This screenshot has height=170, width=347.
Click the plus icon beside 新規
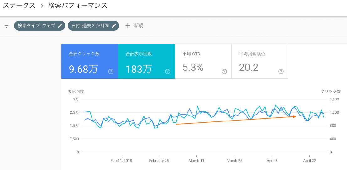coord(128,26)
